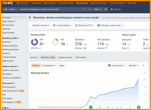
Task: Open Site structure in sidebar
Action: point(8,25)
